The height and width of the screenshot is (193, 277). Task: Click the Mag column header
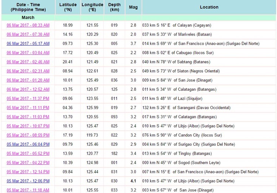click(133, 7)
